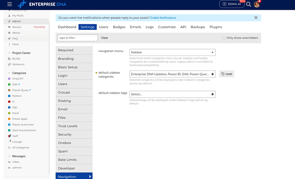Click the Lounge lock icon
Screen dimensions: 295x179
click(9, 141)
